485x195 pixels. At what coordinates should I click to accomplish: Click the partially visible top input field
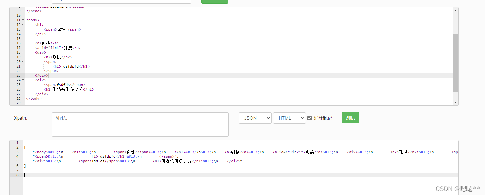(x=121, y=2)
